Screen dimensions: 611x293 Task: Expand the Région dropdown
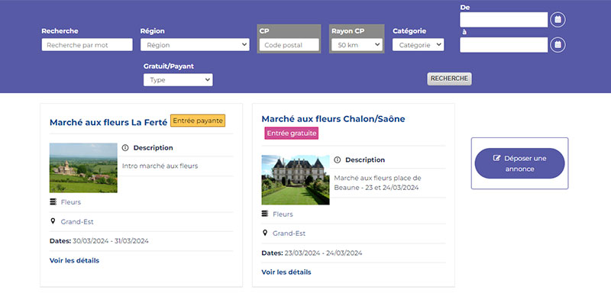[195, 45]
